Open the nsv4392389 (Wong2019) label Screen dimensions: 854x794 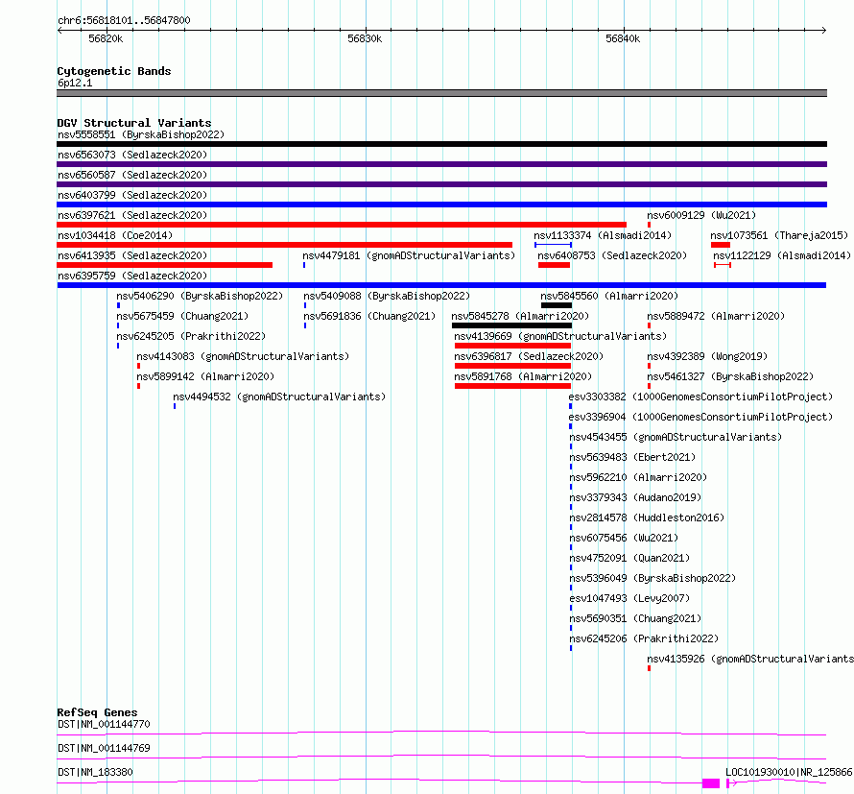point(707,356)
